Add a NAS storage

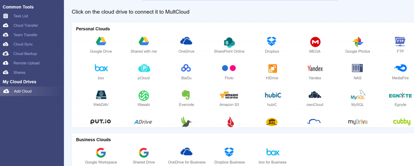tap(357, 68)
